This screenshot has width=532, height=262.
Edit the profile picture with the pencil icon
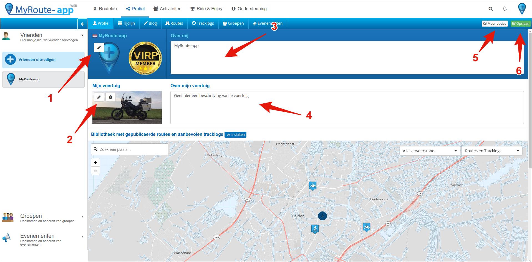point(99,48)
